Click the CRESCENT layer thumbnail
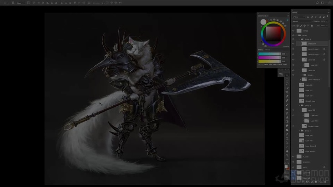This screenshot has height=187, width=333. coord(304,44)
